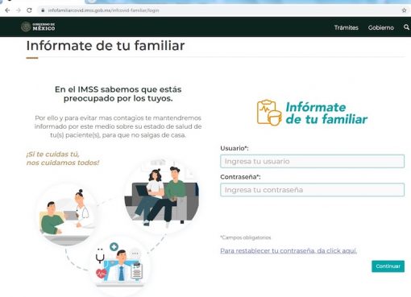Open the Trámites menu item
The width and height of the screenshot is (411, 297).
347,27
